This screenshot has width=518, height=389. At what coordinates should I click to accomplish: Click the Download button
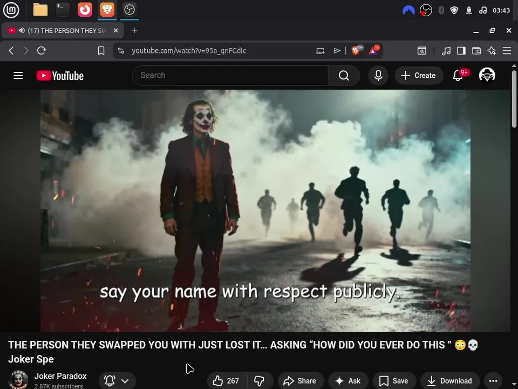click(449, 381)
